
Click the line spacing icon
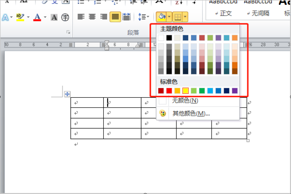142,17
